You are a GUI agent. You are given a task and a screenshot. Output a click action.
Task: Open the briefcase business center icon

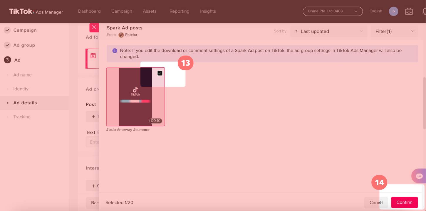409,11
